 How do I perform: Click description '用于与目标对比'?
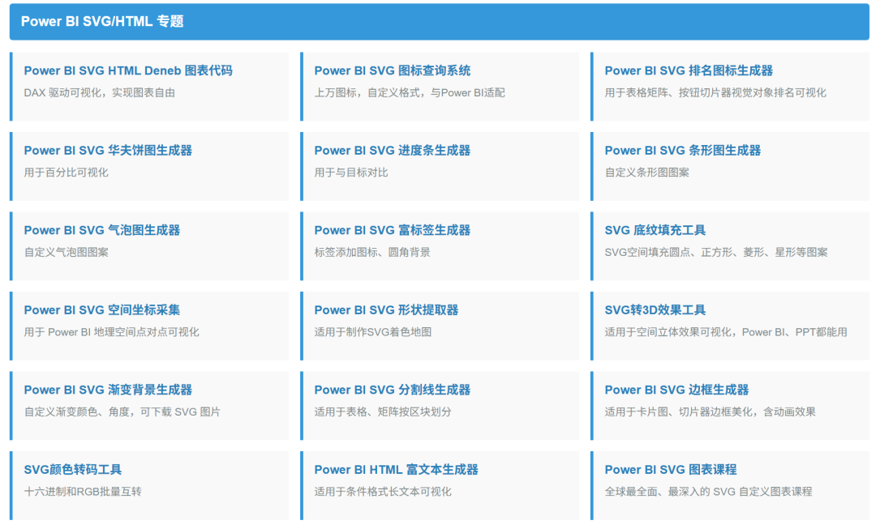(351, 173)
